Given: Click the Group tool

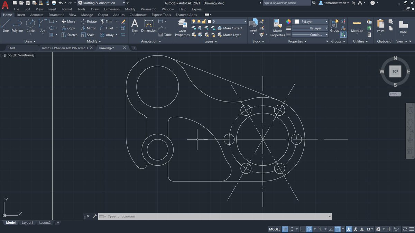Looking at the screenshot, I should [x=334, y=26].
